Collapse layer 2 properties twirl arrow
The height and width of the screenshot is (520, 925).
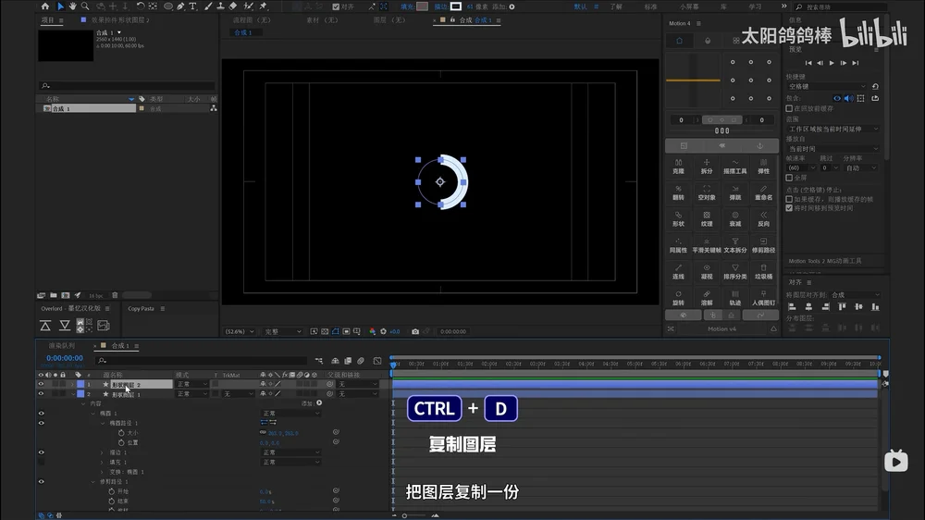(72, 393)
